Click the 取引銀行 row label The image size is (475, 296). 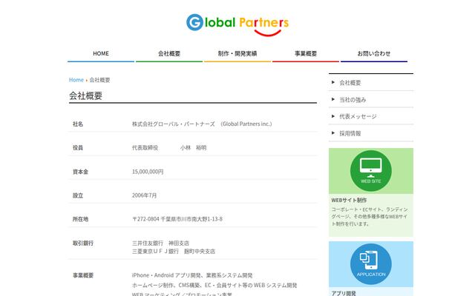[x=83, y=243]
